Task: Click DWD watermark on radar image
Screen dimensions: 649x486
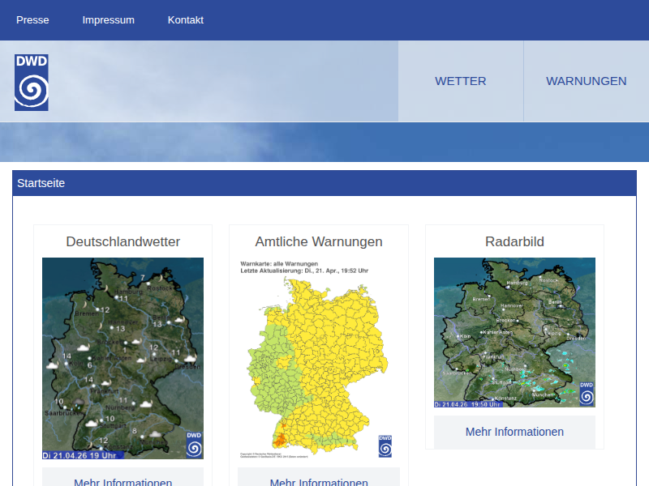Action: tap(586, 393)
